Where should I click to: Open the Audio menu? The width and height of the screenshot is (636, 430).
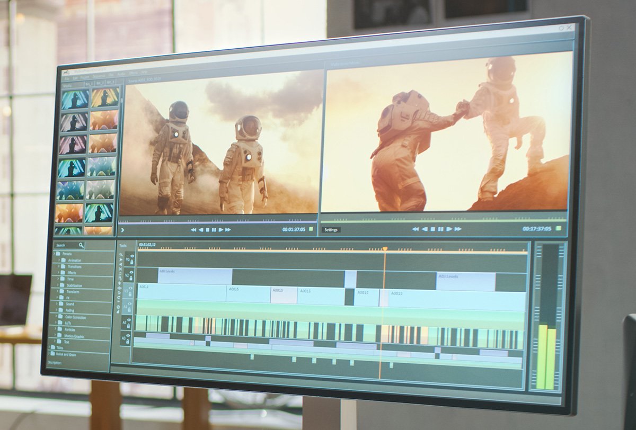point(121,75)
